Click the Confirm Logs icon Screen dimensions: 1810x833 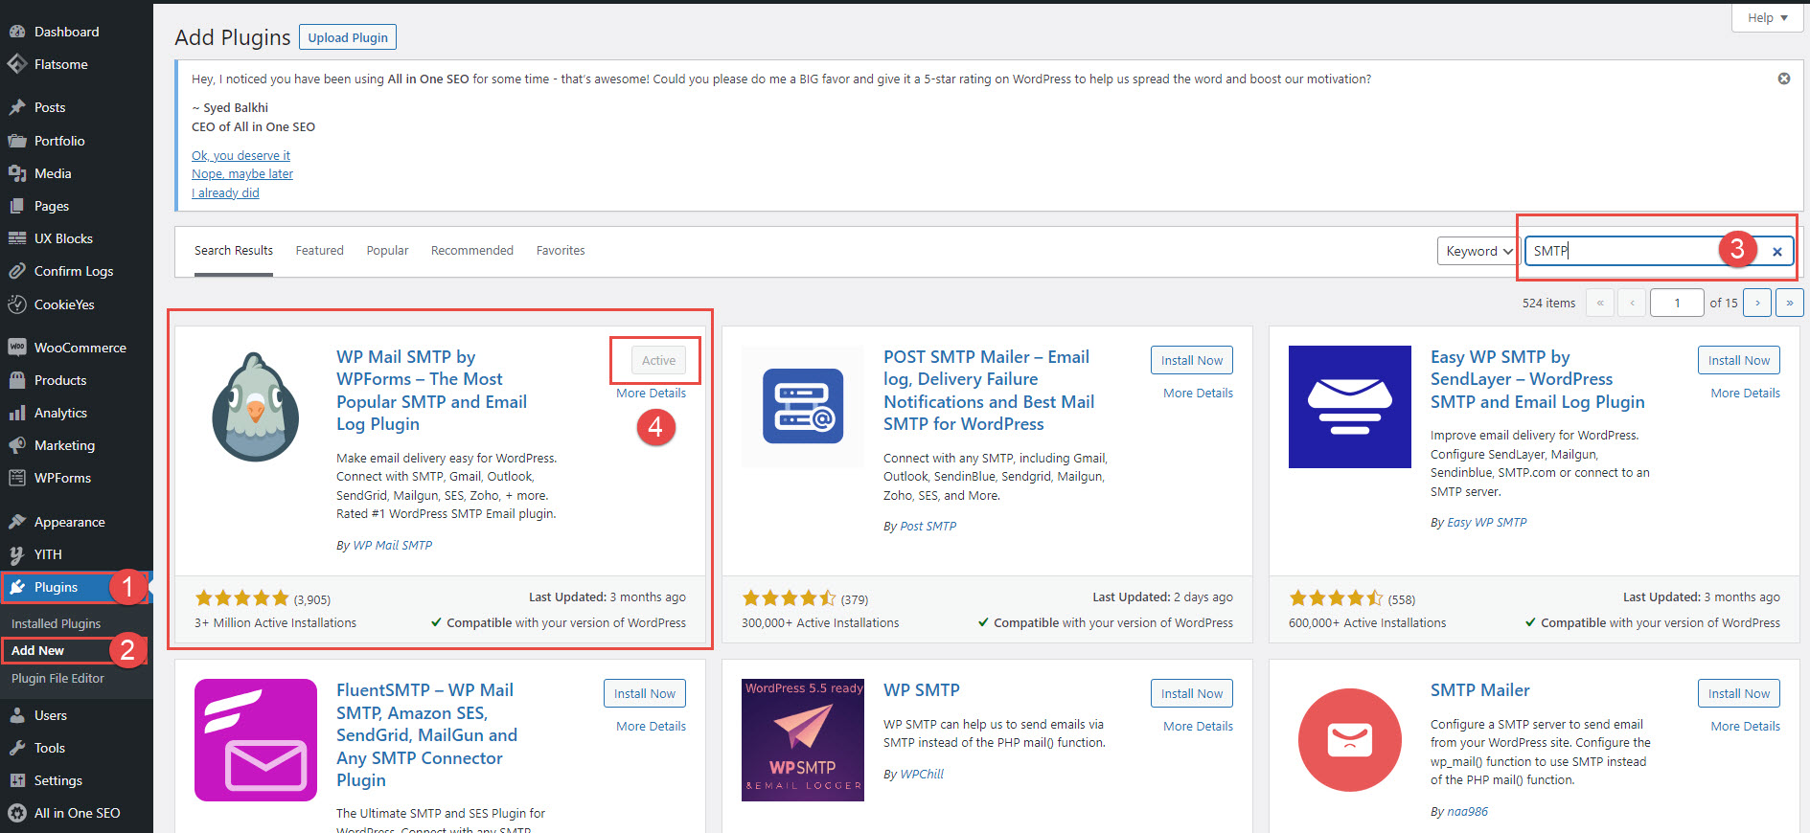(16, 271)
